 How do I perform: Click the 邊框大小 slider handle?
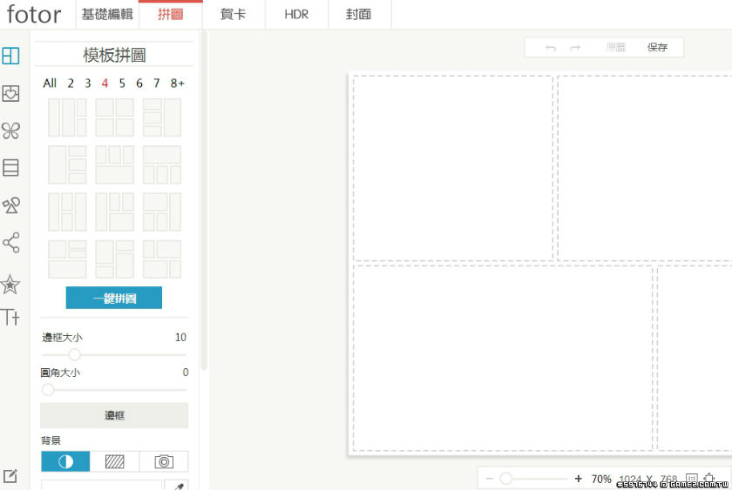(74, 354)
